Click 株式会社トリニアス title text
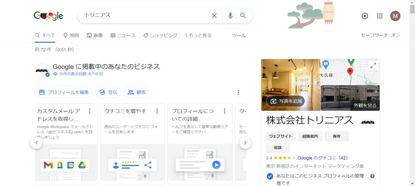 tap(310, 120)
